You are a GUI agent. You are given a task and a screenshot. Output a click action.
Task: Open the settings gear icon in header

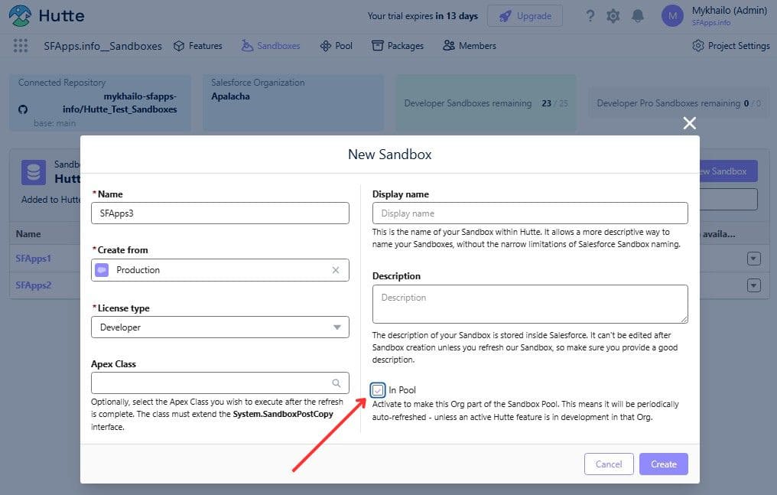pyautogui.click(x=613, y=16)
